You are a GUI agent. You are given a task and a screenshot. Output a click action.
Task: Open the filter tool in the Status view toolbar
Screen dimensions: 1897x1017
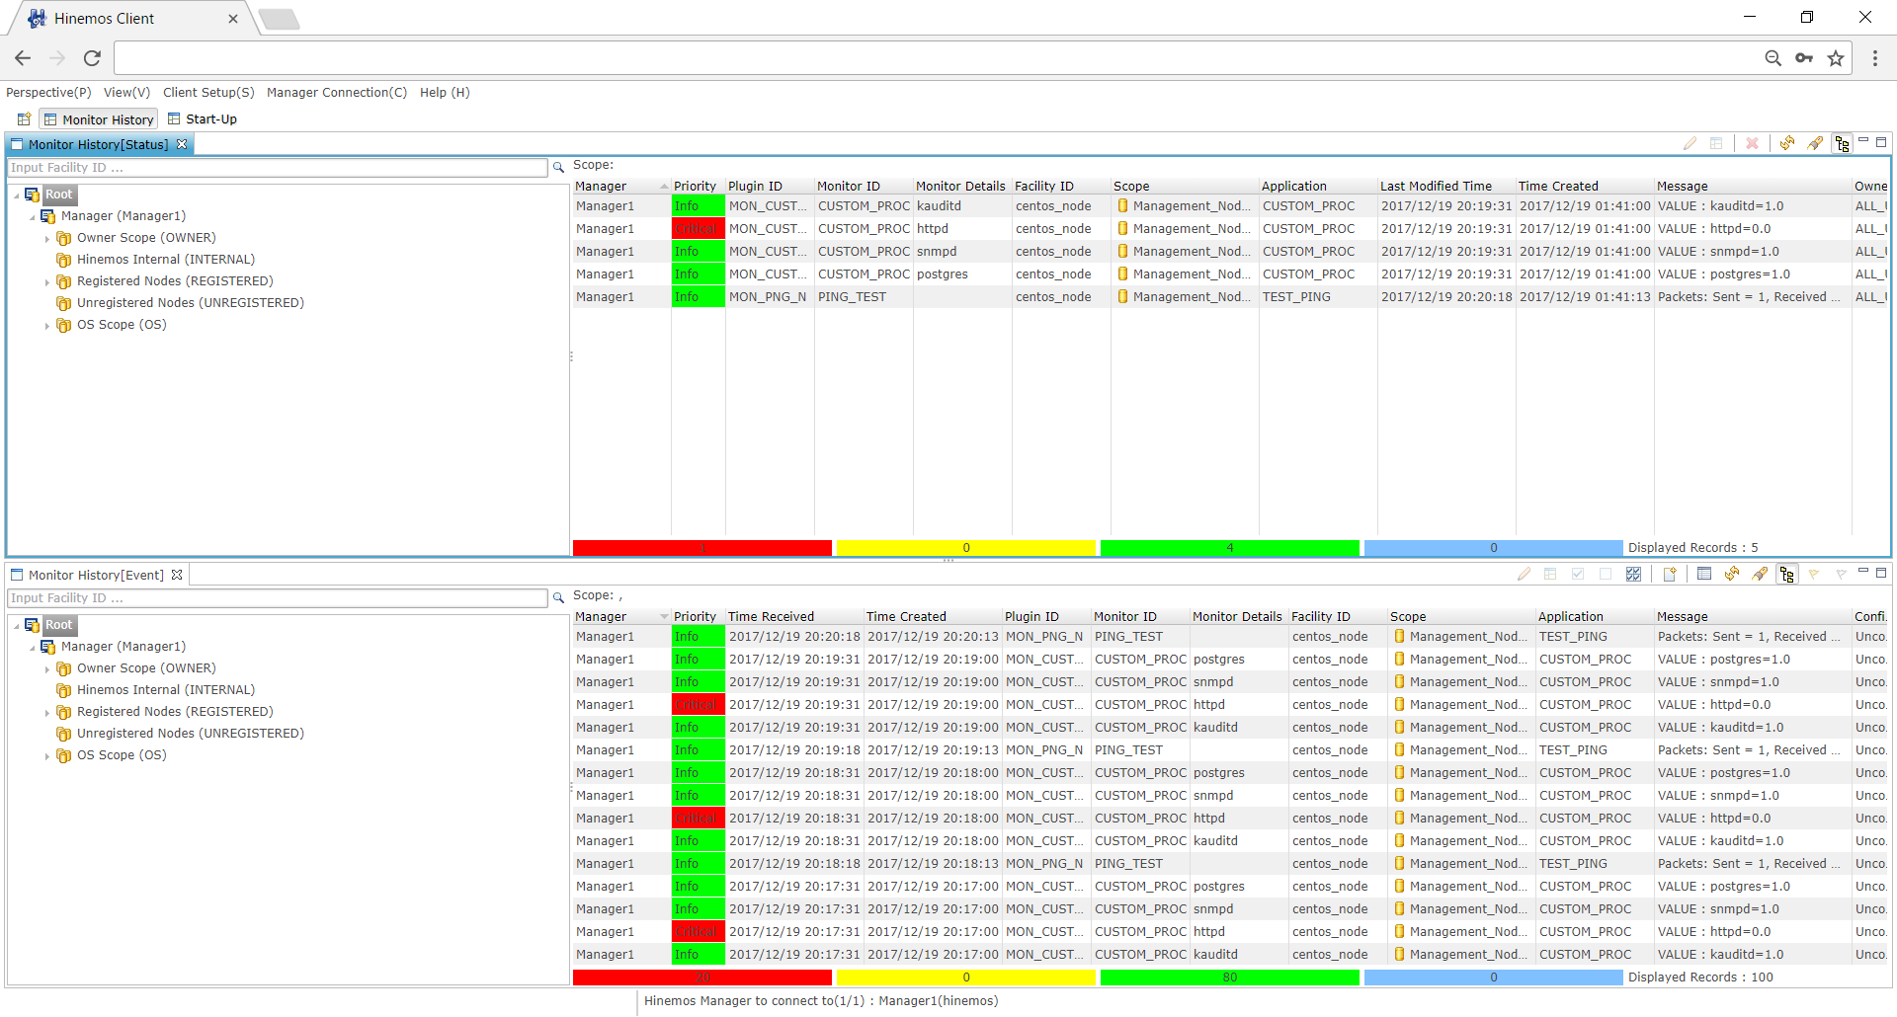pos(1815,143)
